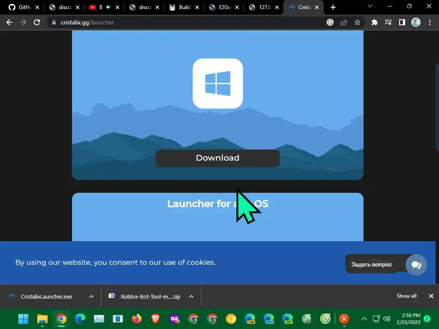Click the page vertical scrollbar

tap(437, 108)
